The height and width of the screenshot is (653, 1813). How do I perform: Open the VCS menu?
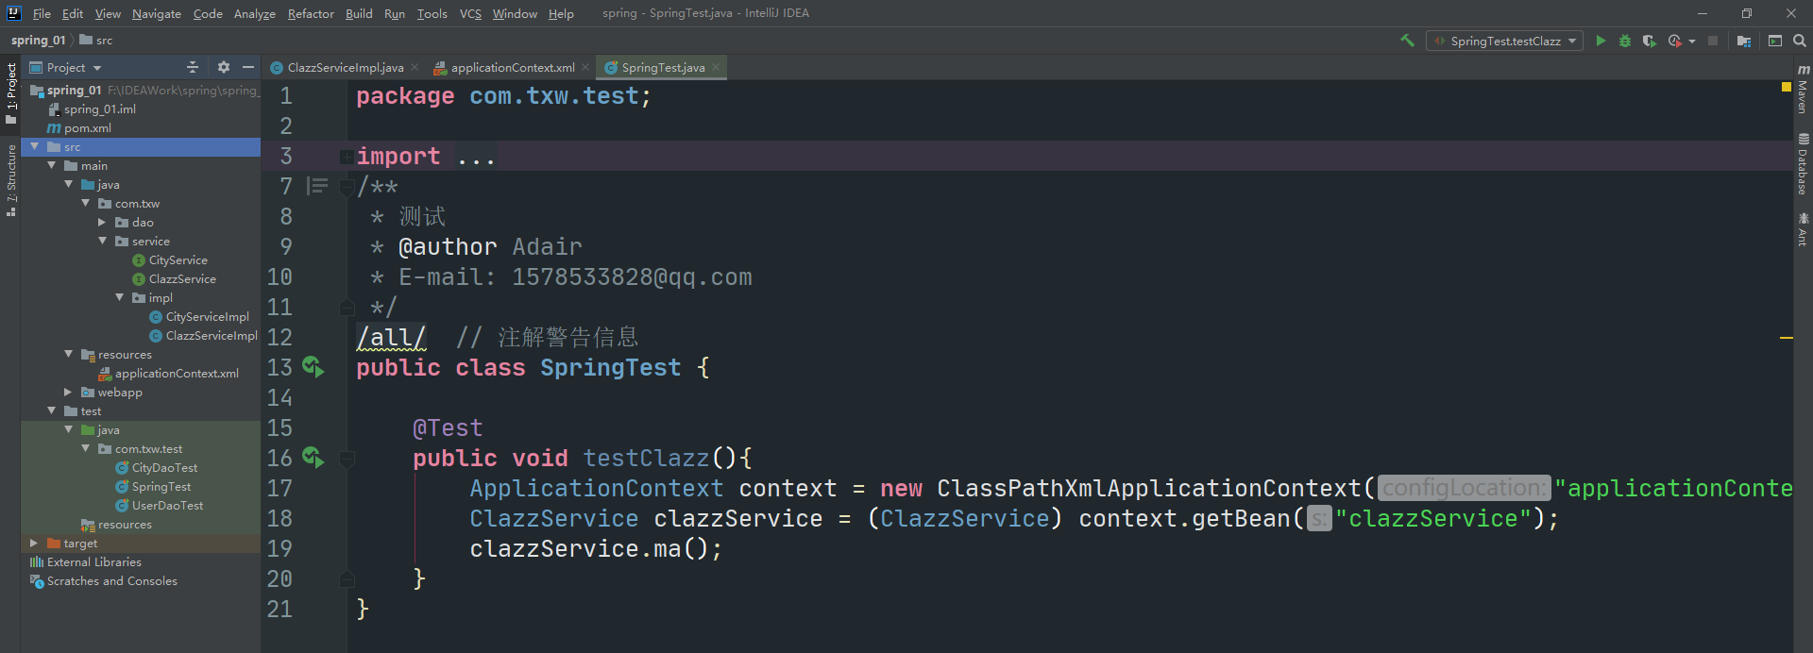[x=470, y=13]
